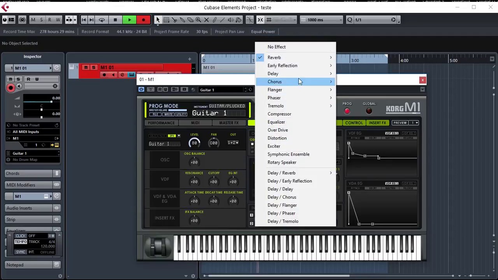The width and height of the screenshot is (498, 280).
Task: Open the 1000 ms grid type dropdown
Action: pos(322,20)
